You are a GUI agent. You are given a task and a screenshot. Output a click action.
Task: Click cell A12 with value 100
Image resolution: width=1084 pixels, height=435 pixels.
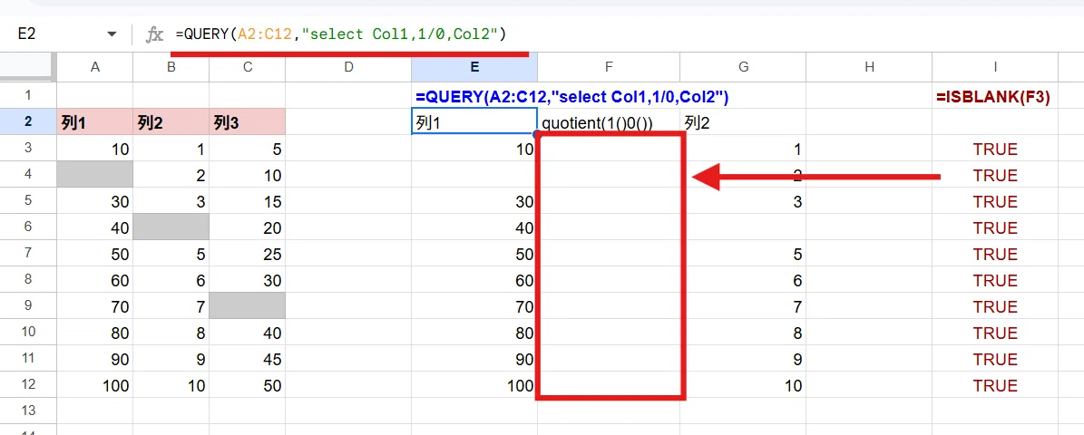pos(94,384)
